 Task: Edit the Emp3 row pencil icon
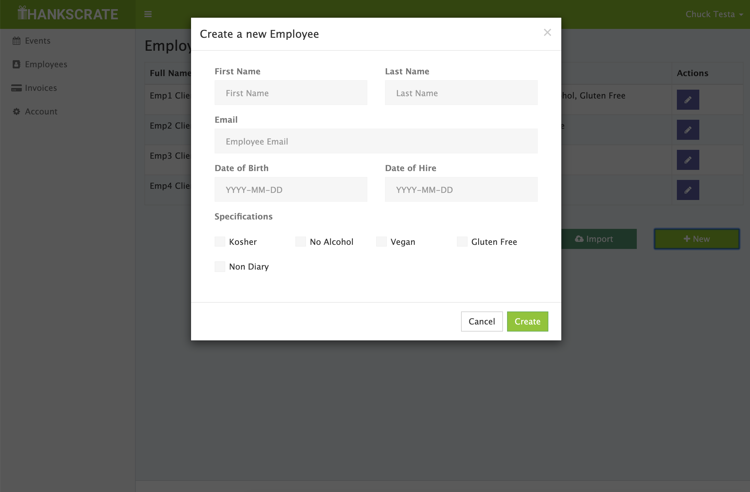tap(688, 160)
